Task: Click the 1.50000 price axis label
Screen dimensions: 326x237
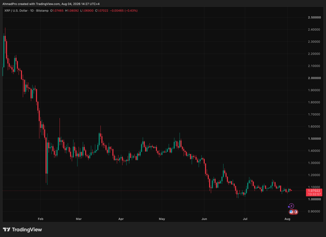Action: tap(314, 138)
